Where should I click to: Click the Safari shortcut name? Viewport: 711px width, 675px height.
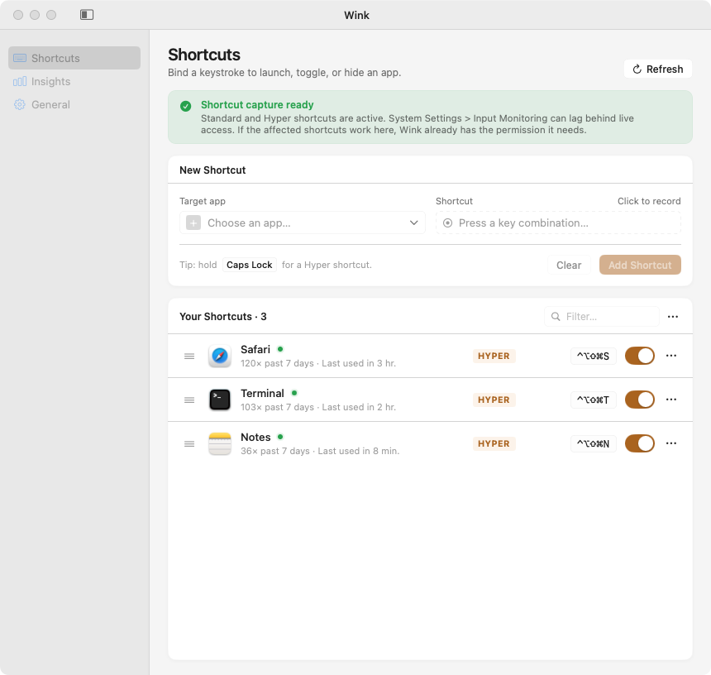[255, 349]
